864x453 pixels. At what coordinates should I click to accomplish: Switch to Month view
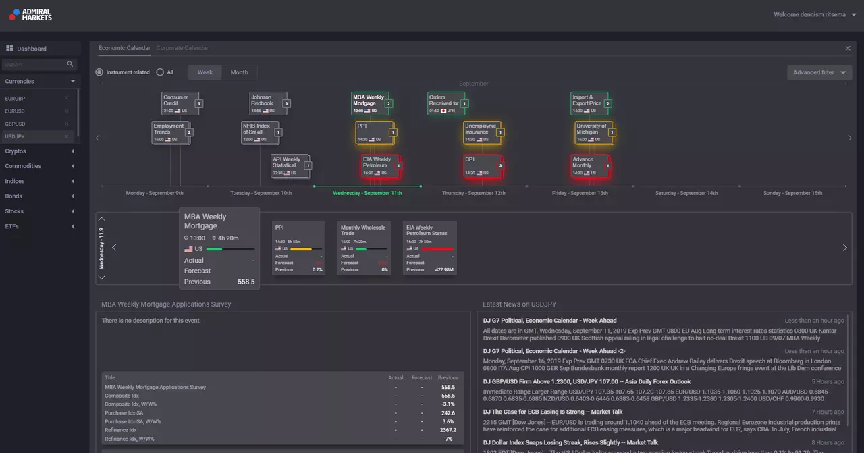[239, 72]
